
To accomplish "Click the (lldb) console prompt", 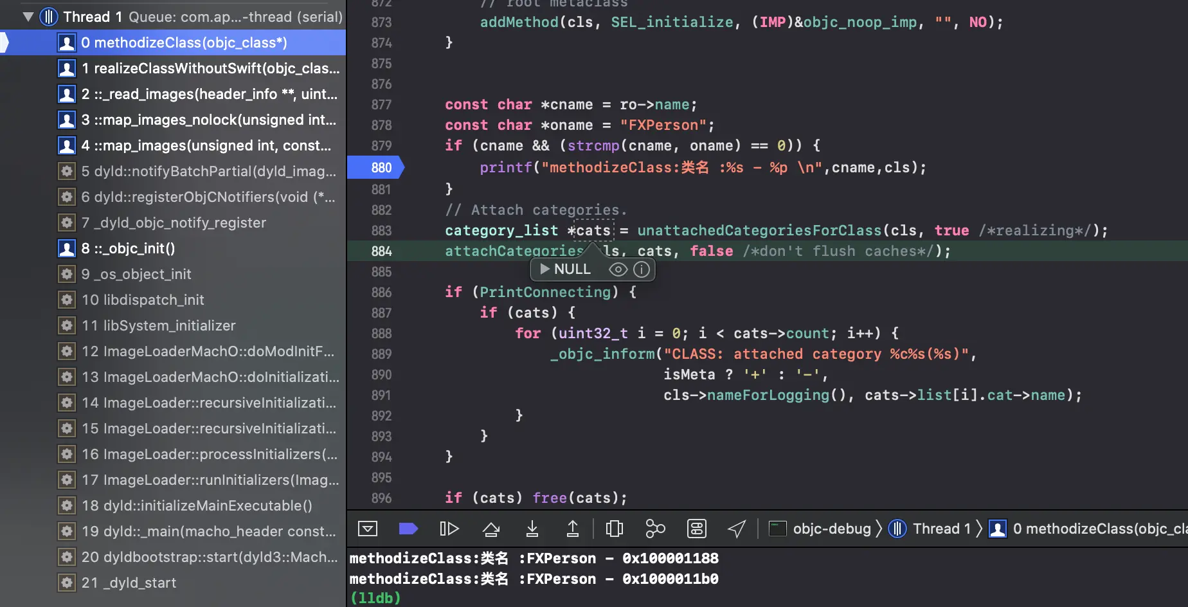I will (x=375, y=598).
